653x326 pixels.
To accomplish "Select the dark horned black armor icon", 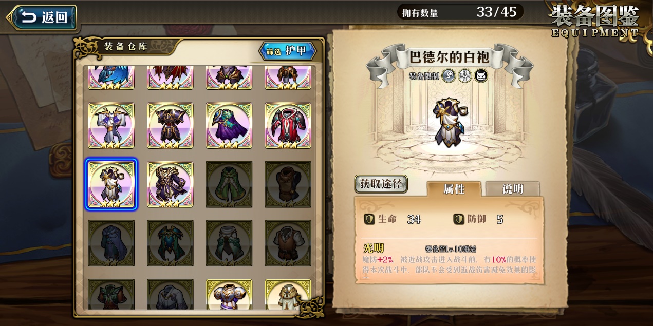I will pyautogui.click(x=170, y=126).
